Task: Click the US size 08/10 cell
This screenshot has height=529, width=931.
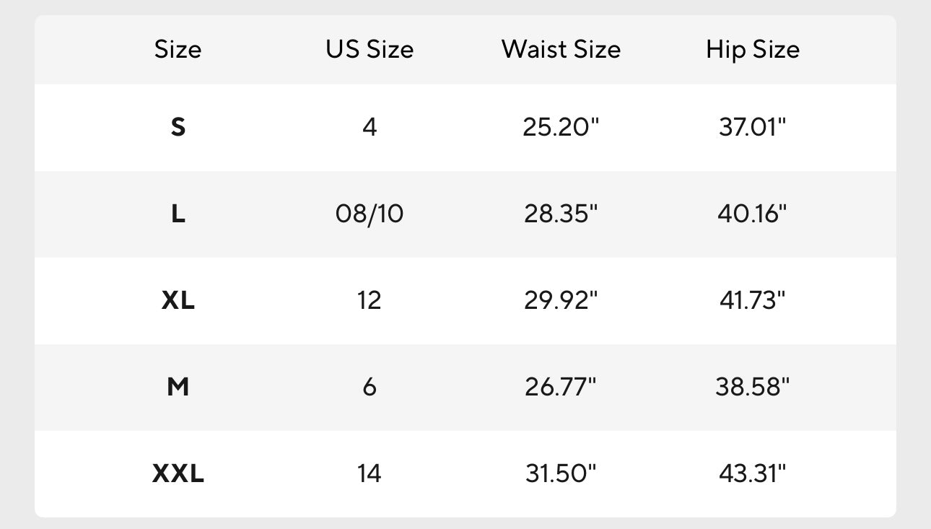Action: pos(370,214)
